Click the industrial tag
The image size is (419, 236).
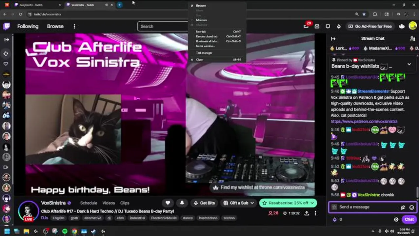tap(137, 218)
